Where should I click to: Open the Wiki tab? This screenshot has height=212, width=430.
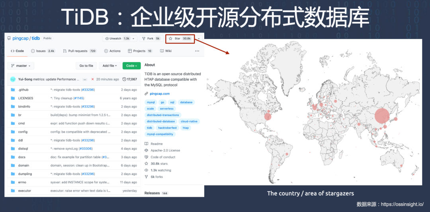coord(166,51)
